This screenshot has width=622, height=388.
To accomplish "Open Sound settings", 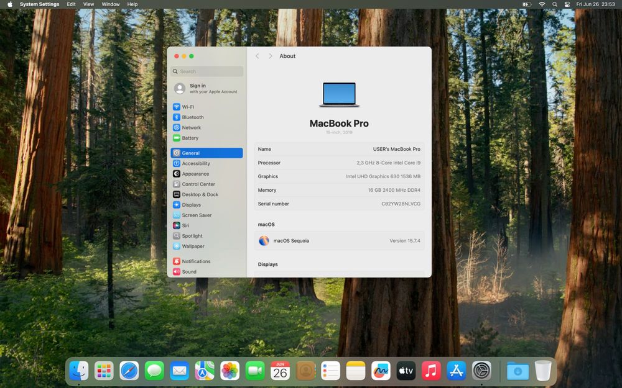I will pos(207,272).
